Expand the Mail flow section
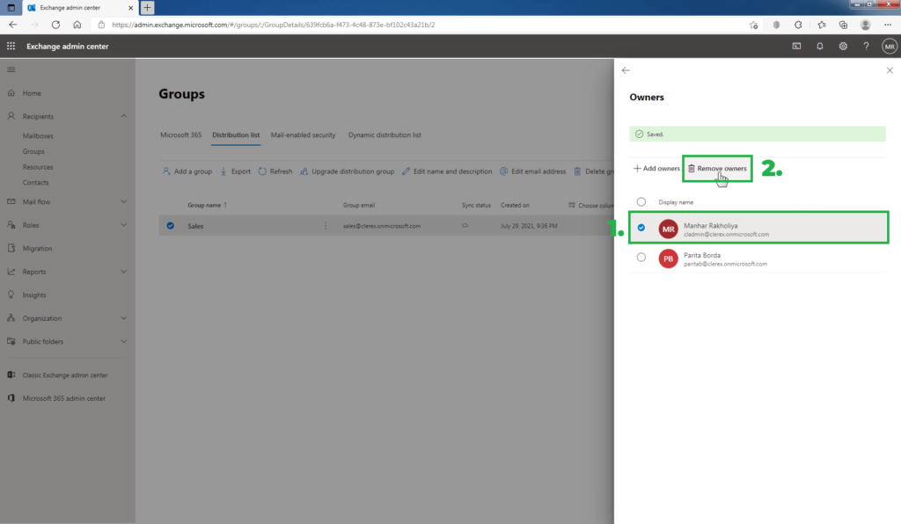The image size is (901, 524). point(123,202)
